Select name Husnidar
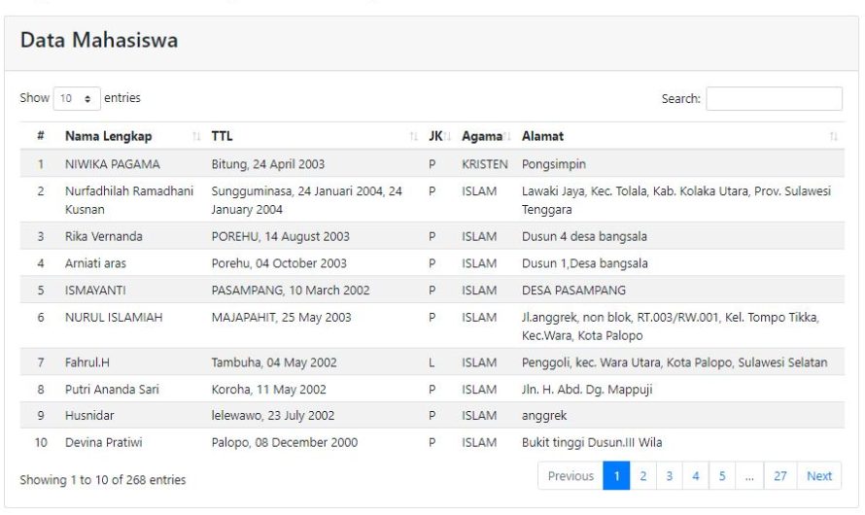The image size is (865, 515). [x=89, y=416]
